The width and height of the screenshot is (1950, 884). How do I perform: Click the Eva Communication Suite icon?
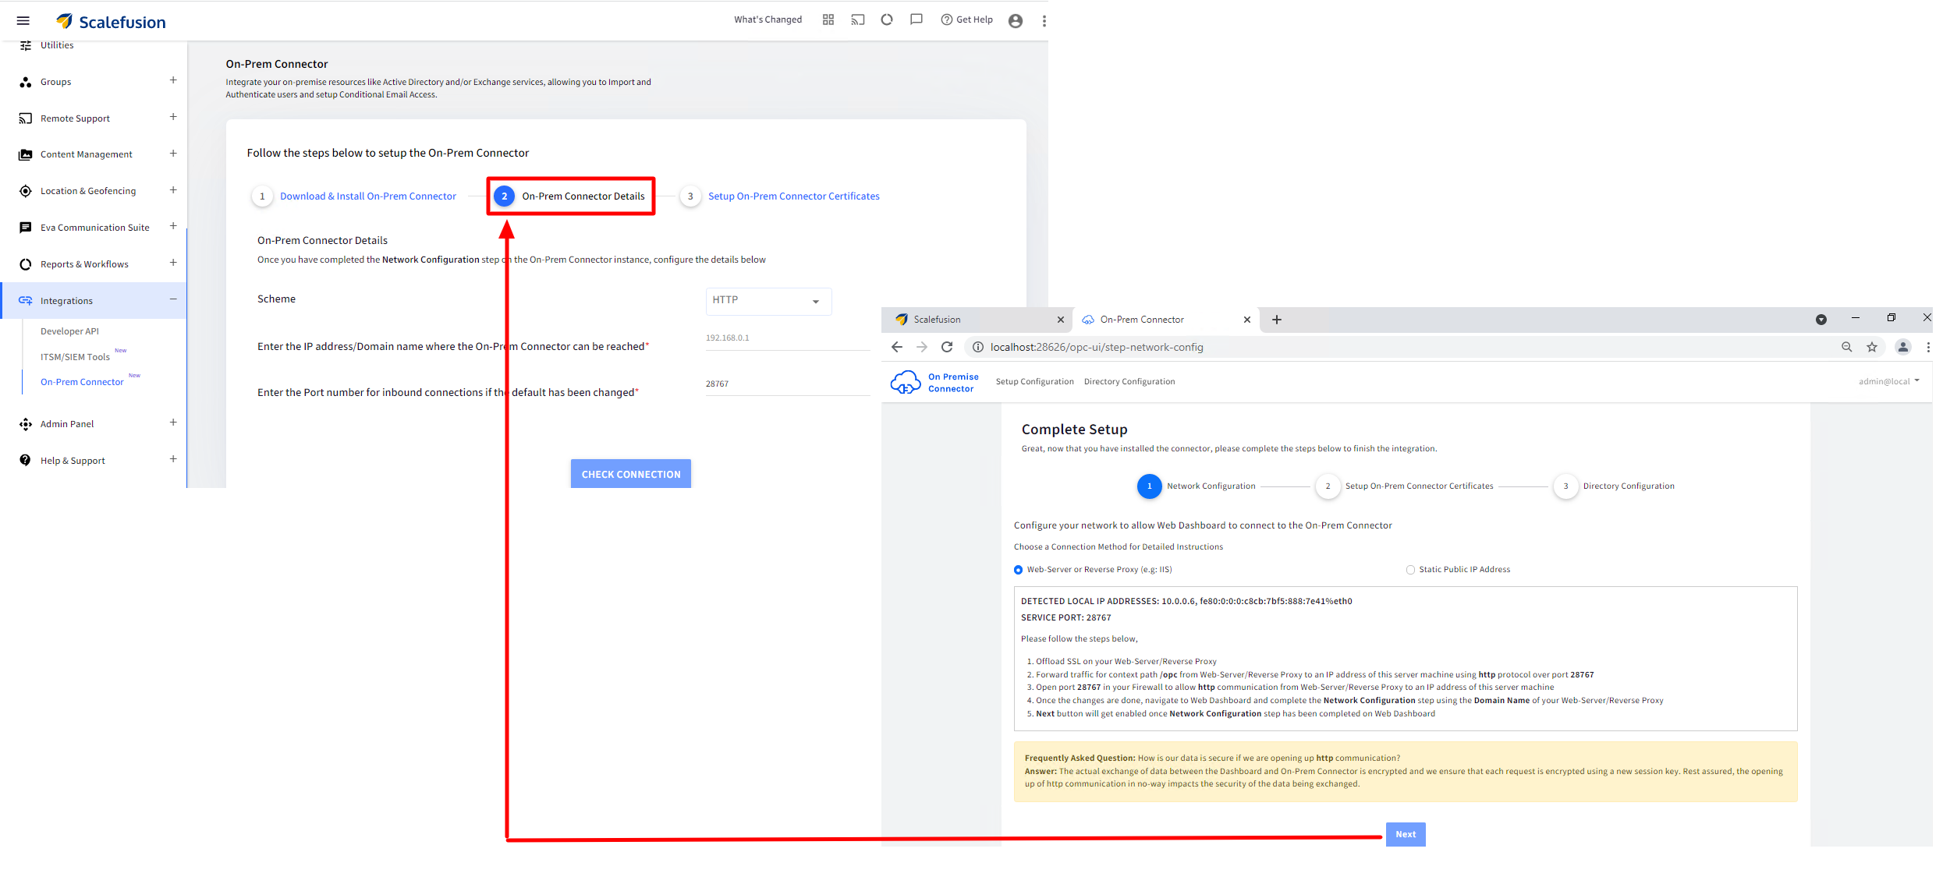pyautogui.click(x=26, y=228)
